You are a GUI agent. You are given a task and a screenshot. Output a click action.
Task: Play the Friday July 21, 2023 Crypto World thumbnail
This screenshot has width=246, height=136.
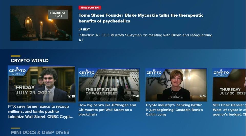point(42,84)
